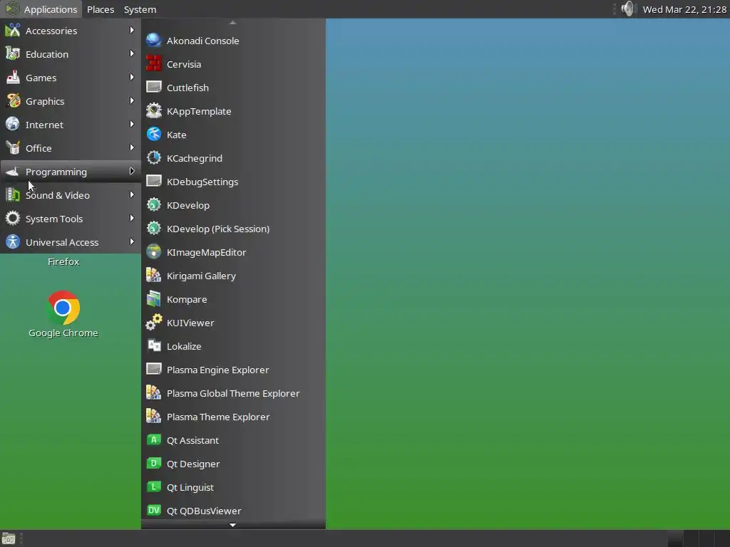
Task: Open Kompare from Programming submenu
Action: click(x=233, y=299)
